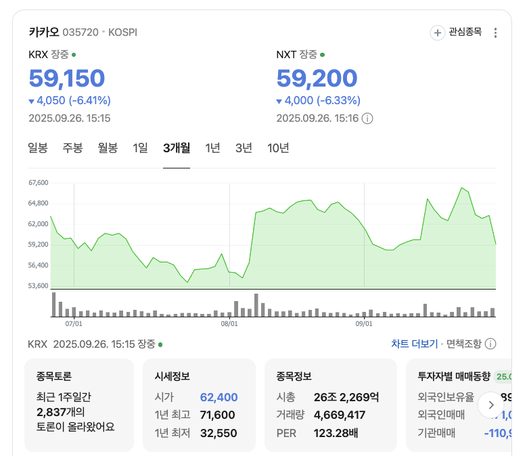Switch chart to 10년 range
The image size is (527, 456).
[278, 148]
